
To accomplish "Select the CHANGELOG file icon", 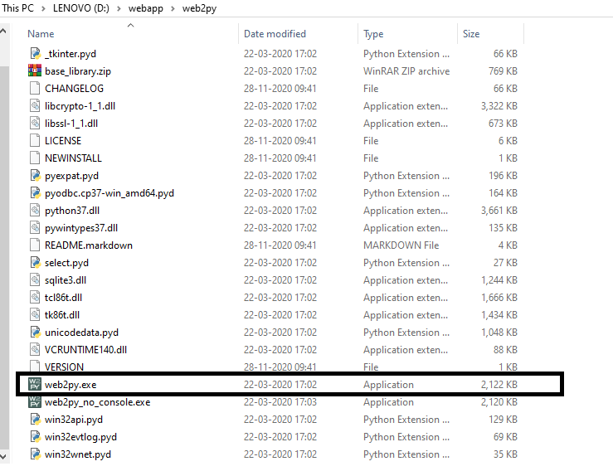I will 35,89.
